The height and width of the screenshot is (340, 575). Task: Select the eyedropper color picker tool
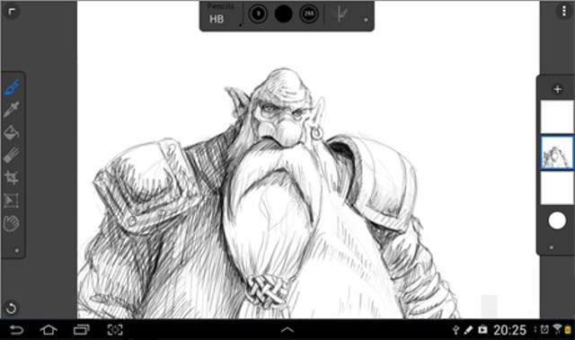click(12, 110)
